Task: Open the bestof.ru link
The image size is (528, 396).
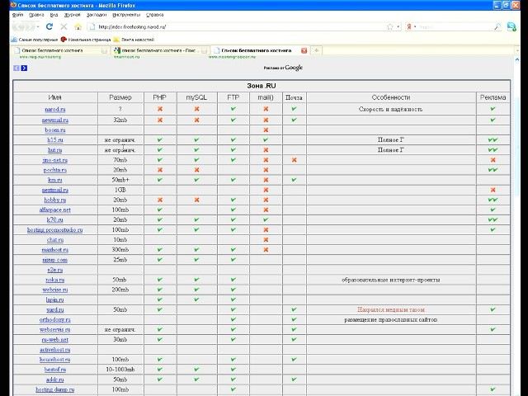Action: [x=55, y=370]
